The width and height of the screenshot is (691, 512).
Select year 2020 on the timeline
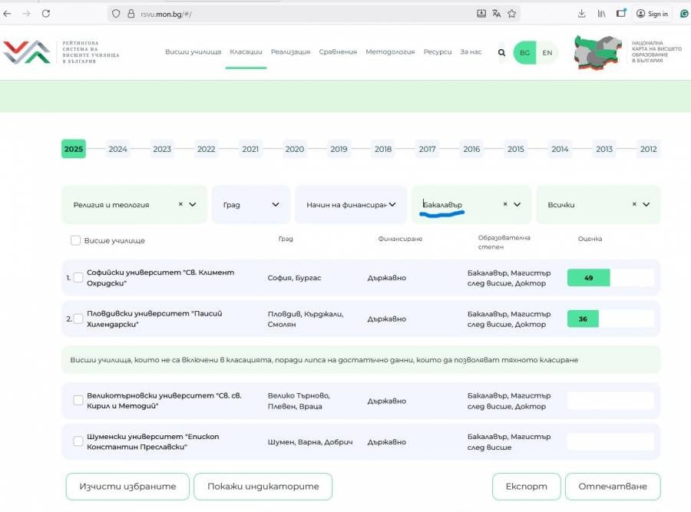click(295, 149)
